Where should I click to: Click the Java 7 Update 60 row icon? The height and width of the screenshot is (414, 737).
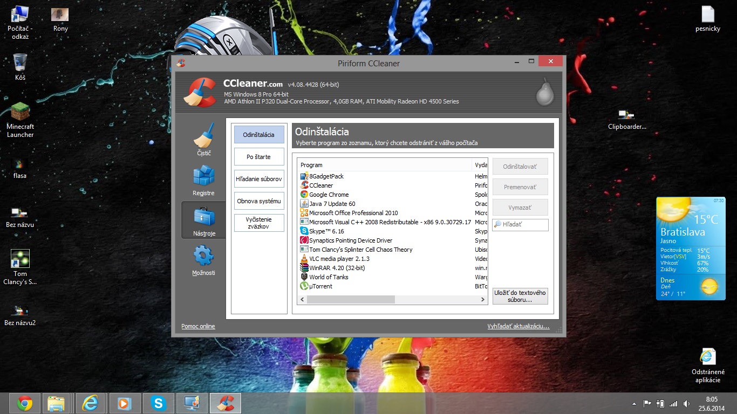(304, 204)
